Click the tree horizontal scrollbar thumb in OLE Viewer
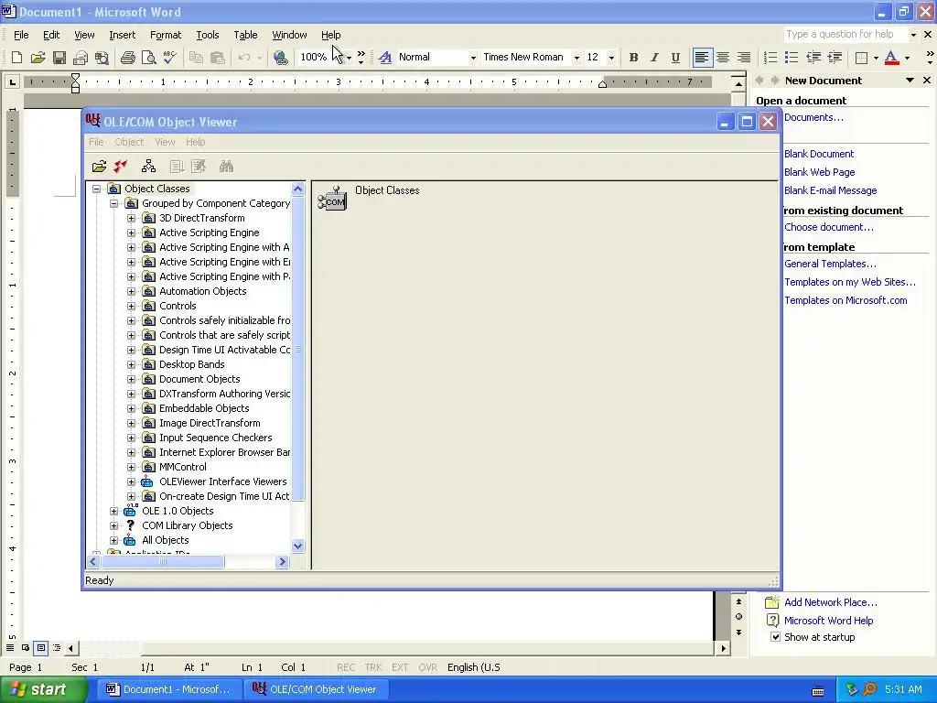937x703 pixels. [163, 562]
